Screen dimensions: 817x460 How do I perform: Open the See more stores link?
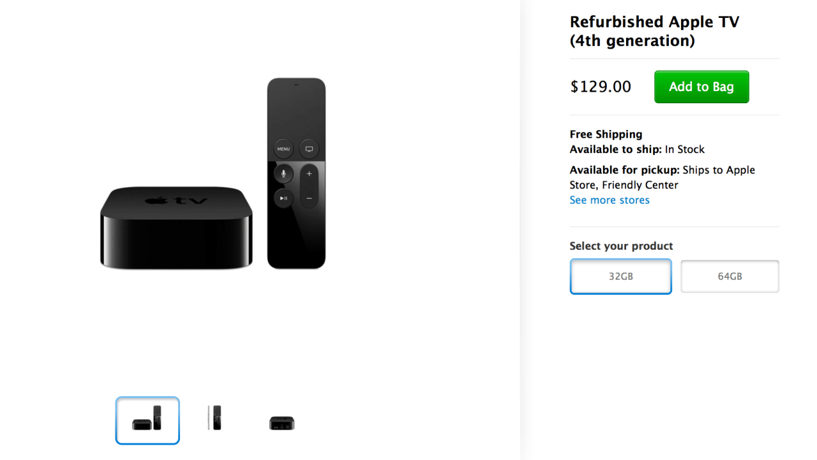point(610,200)
